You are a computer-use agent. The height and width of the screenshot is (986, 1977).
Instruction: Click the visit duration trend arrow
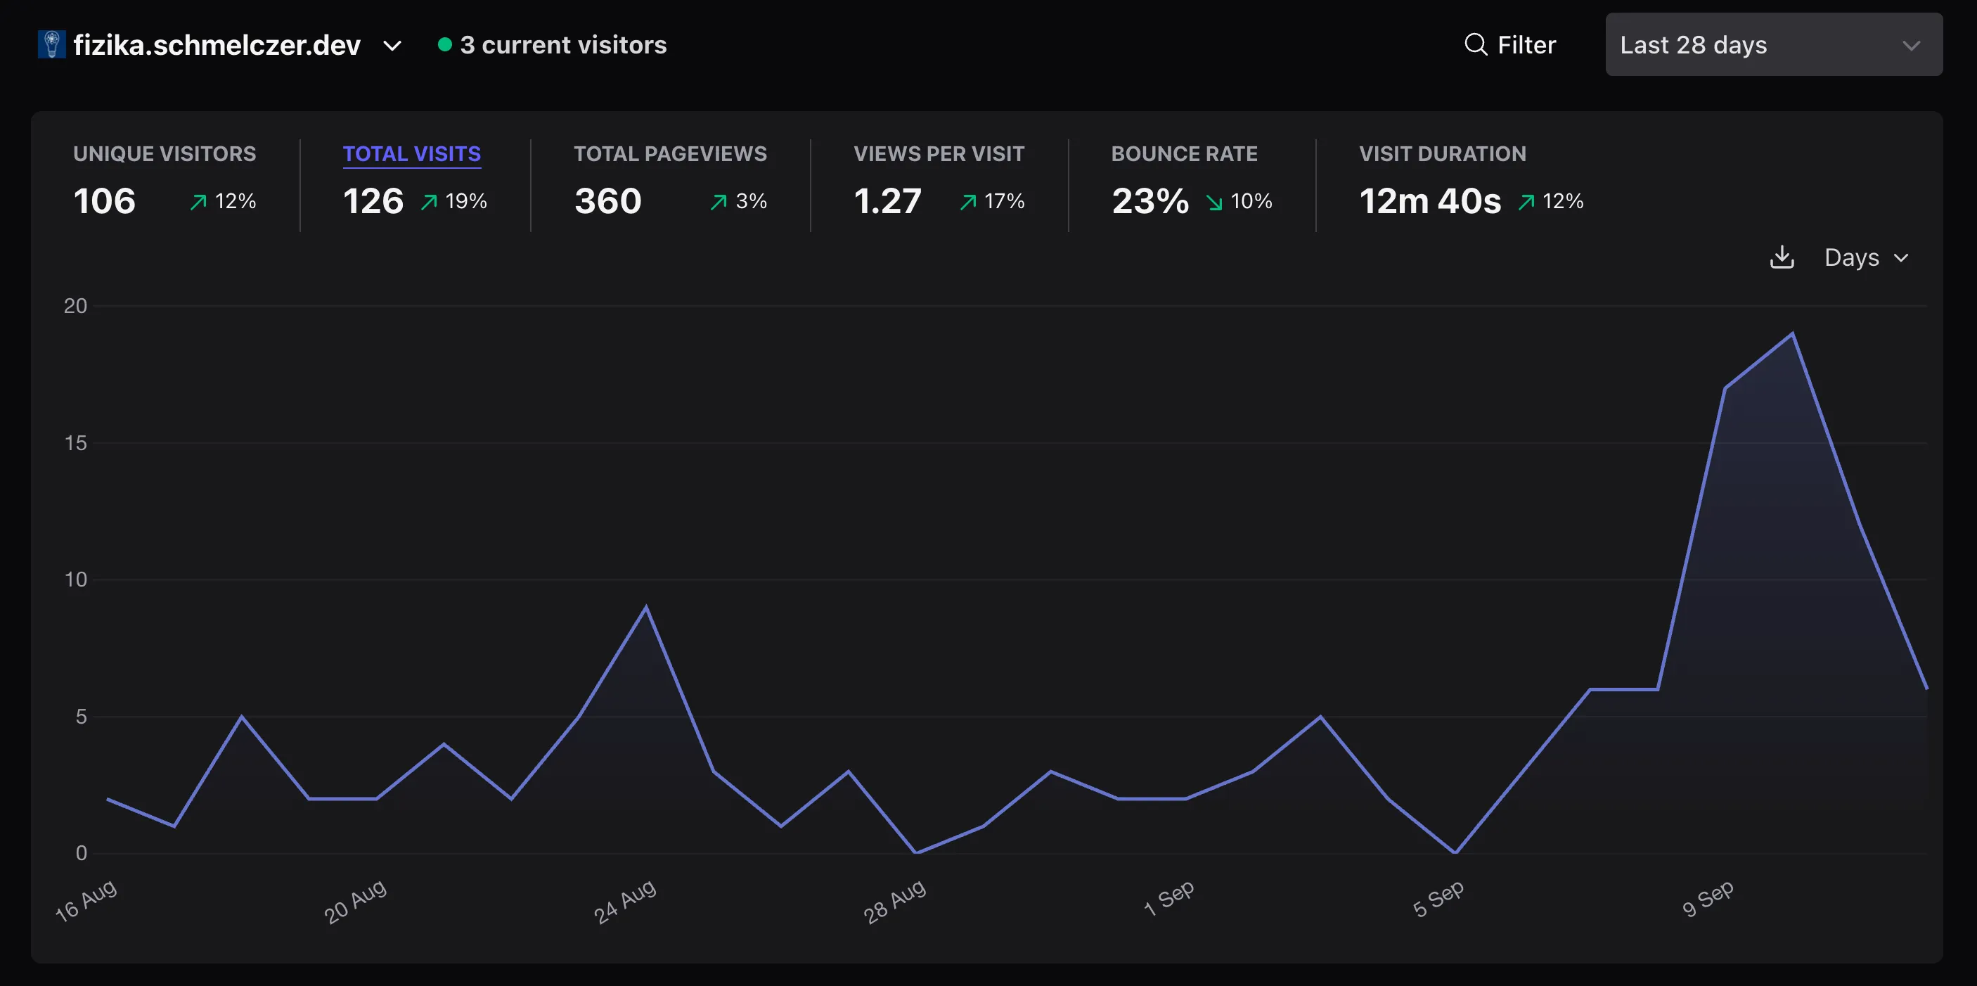(x=1526, y=201)
